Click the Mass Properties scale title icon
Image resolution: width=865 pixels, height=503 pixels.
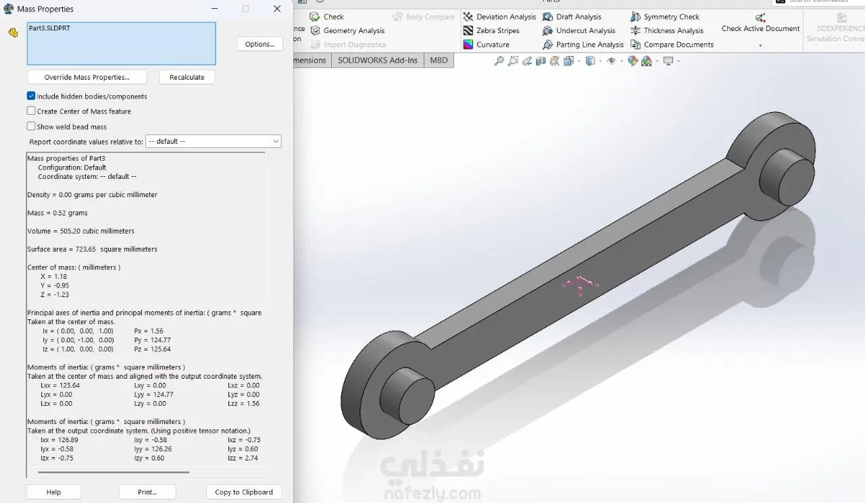(9, 9)
